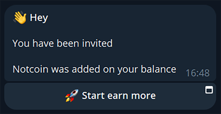Select the Hey greeting text
Viewport: 221px width, 114px height.
tap(39, 18)
